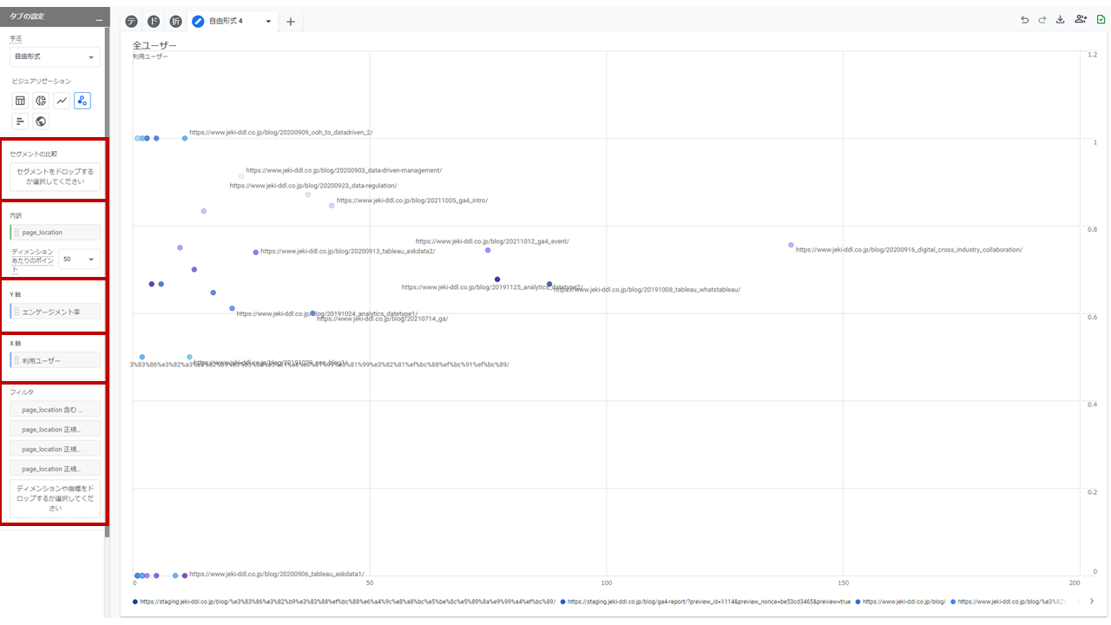Click the page_location breakdown chip

pos(56,233)
